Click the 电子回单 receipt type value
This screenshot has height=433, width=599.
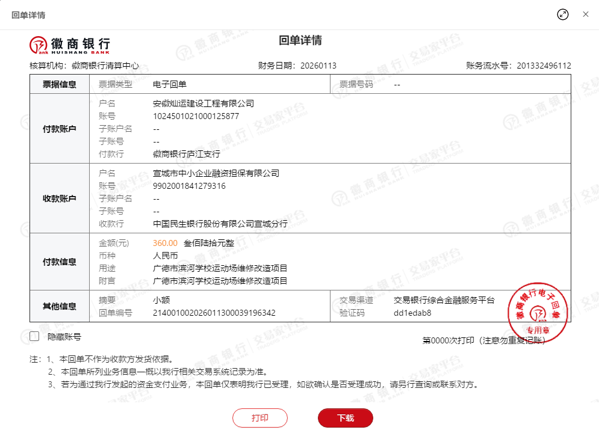(x=170, y=84)
